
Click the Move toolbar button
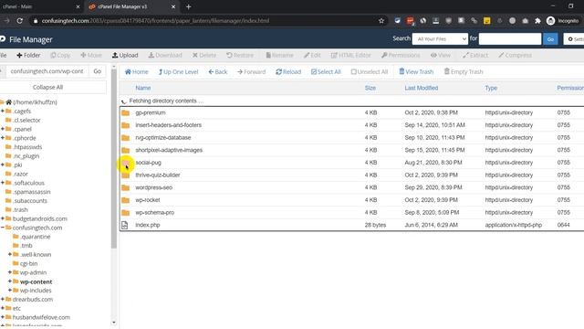point(91,55)
